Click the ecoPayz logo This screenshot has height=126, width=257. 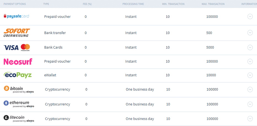tap(18, 75)
